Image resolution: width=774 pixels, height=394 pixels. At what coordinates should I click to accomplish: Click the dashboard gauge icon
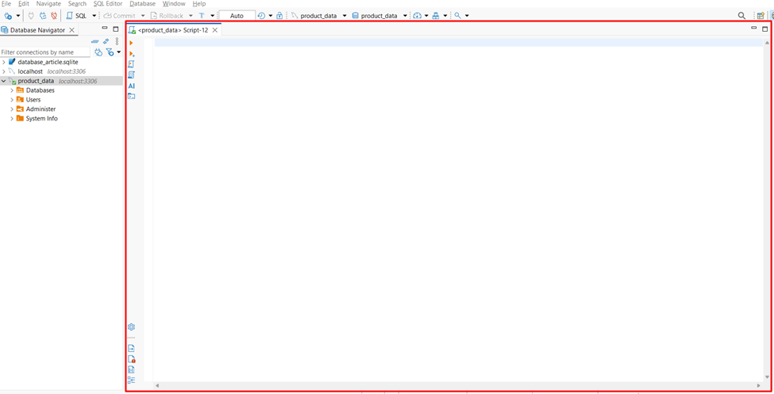coord(417,16)
